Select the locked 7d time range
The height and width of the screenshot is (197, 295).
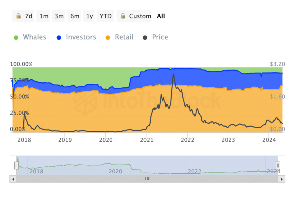coord(23,16)
